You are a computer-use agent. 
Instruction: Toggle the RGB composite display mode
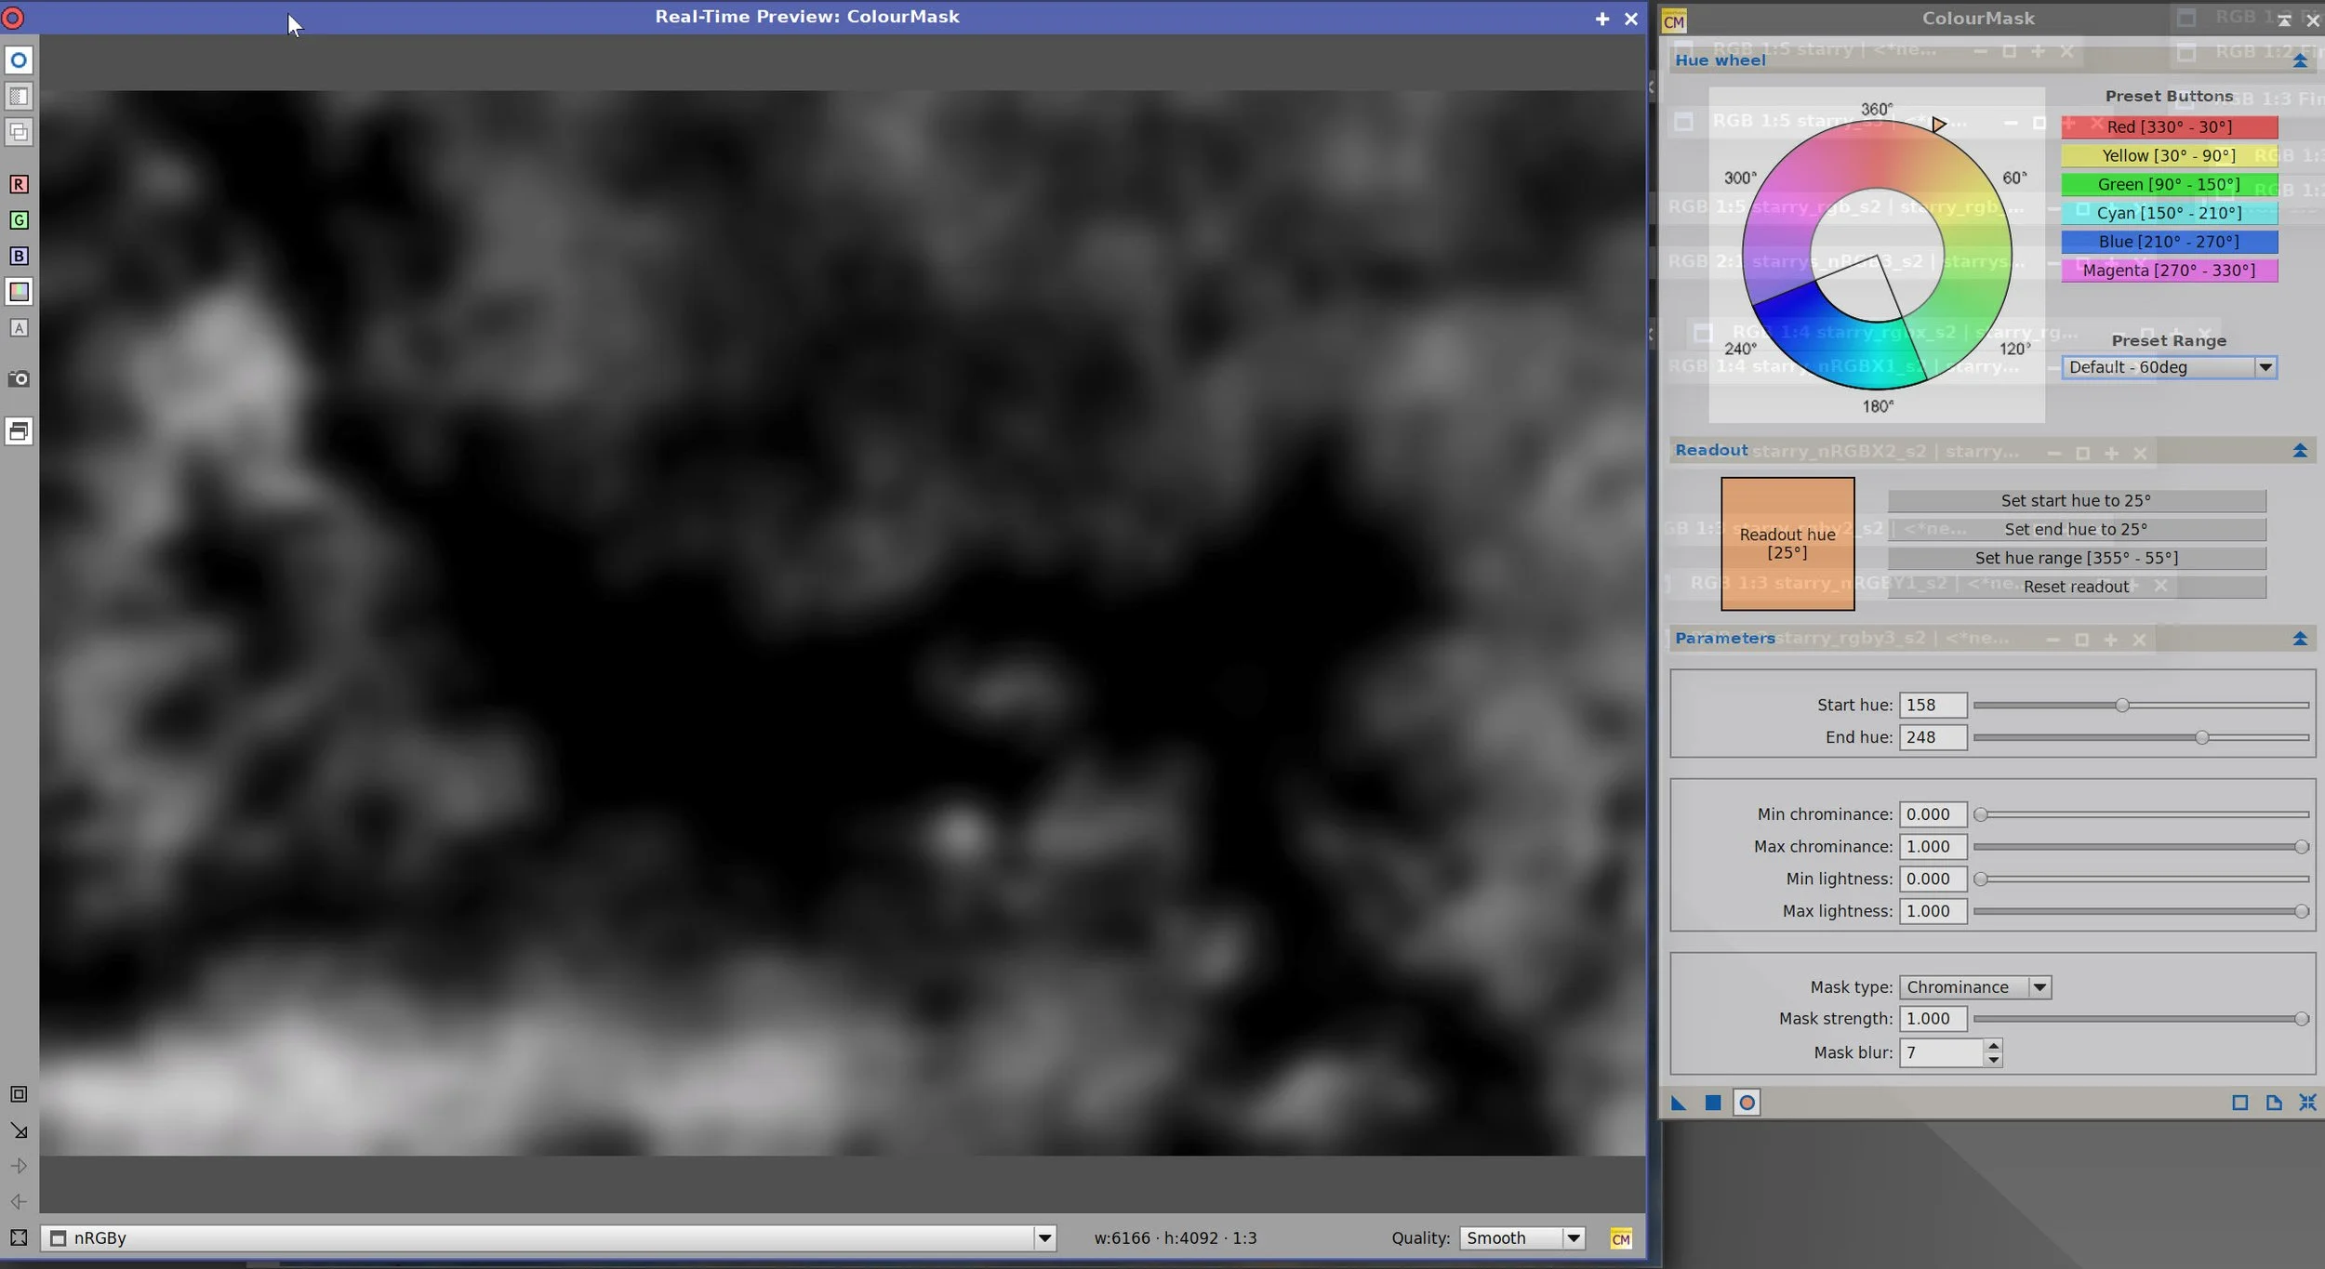click(x=19, y=292)
